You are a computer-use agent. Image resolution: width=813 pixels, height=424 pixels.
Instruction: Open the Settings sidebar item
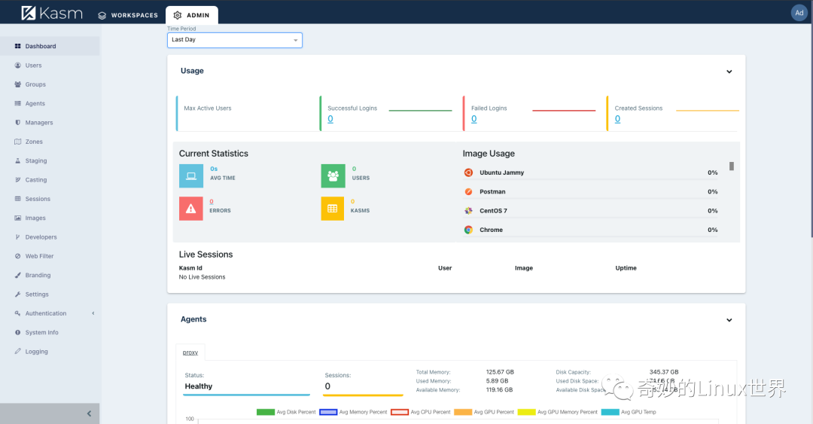click(x=50, y=294)
